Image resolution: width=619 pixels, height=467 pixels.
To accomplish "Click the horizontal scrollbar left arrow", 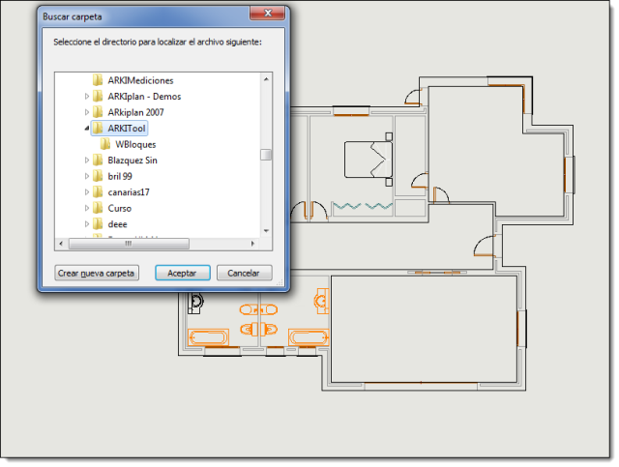I will [x=61, y=244].
